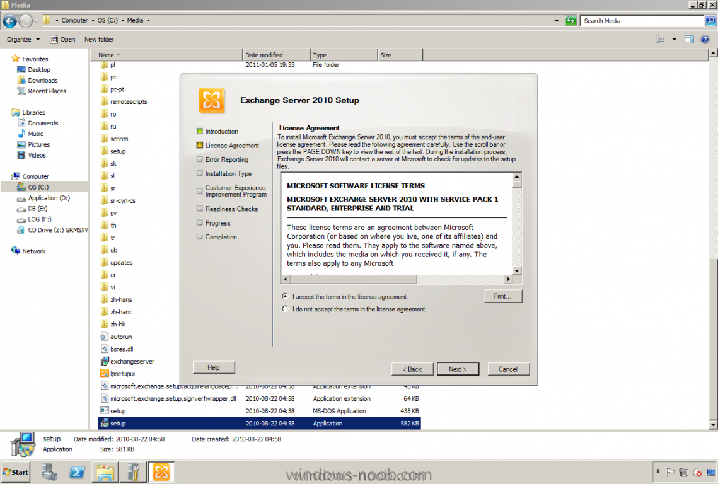Open the Explorer Help question-mark icon
Viewport: 718px width, 484px height.
coord(705,39)
